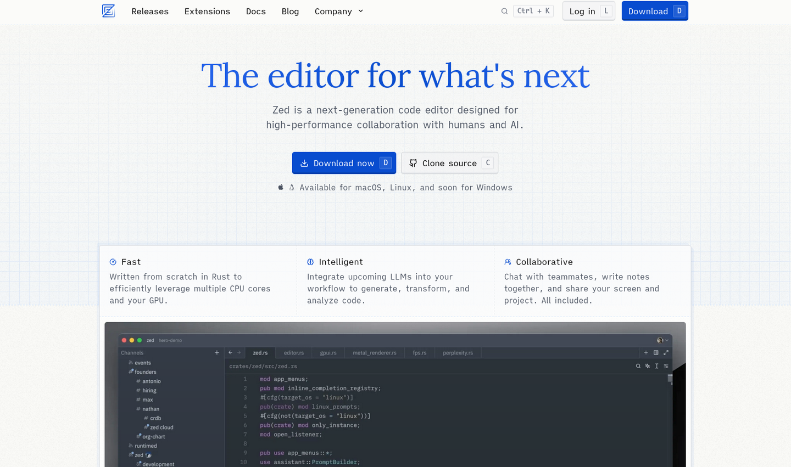Switch to the editor.rs tab
The width and height of the screenshot is (791, 467).
pyautogui.click(x=293, y=352)
